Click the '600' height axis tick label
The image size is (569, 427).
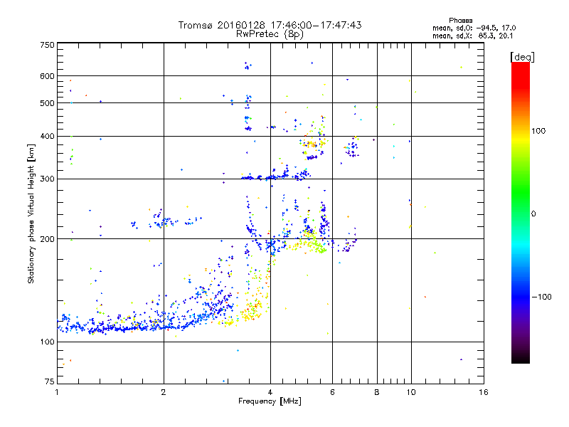[47, 76]
